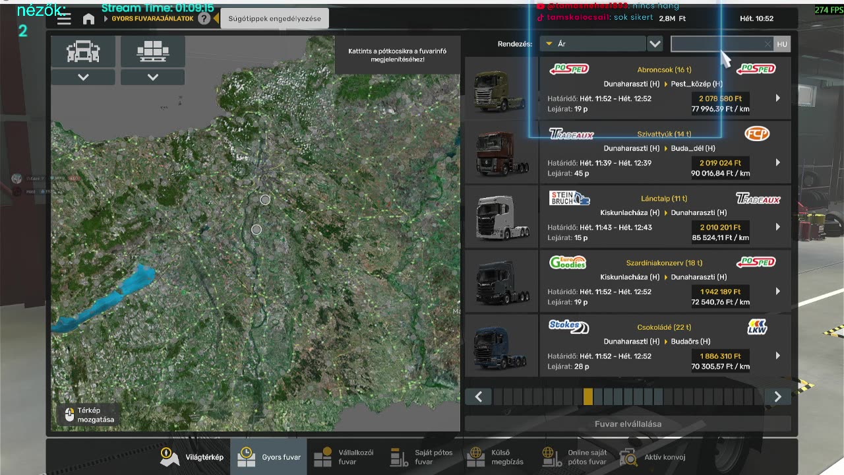Expand chevron under cargo filter icon
844x475 pixels.
point(153,77)
